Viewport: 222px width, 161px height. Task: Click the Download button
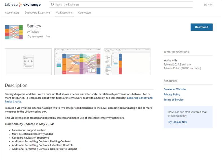tap(201, 27)
